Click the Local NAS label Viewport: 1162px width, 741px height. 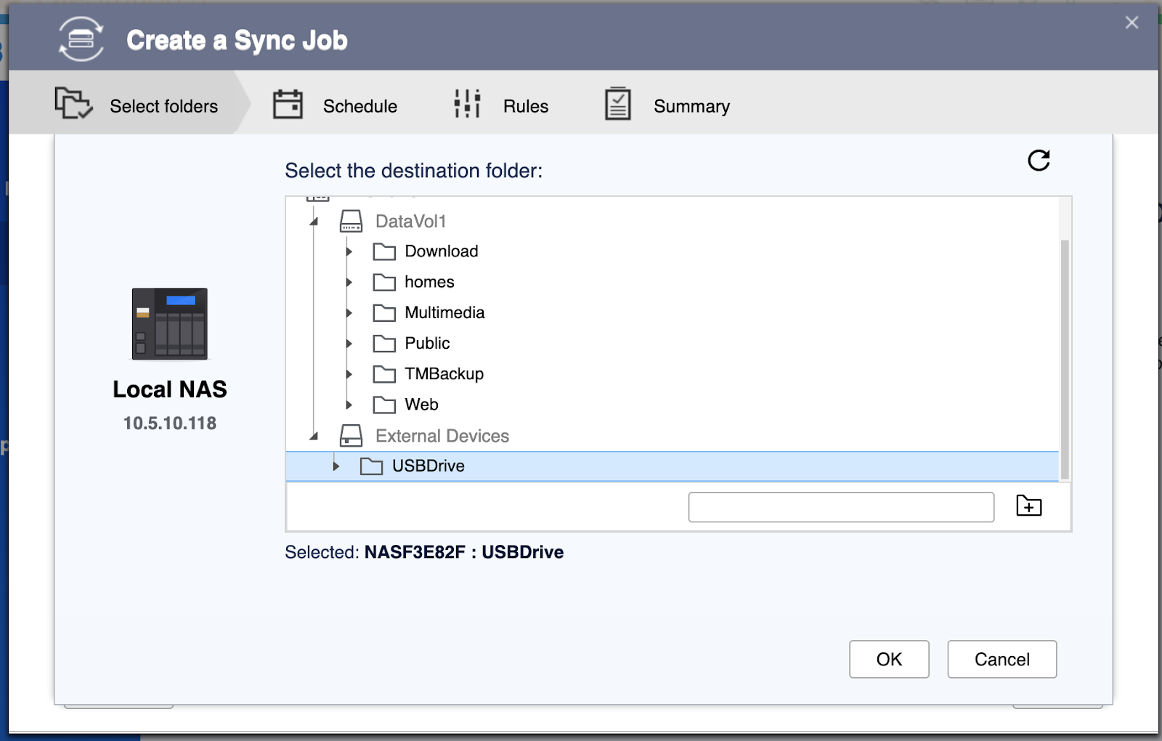coord(170,389)
